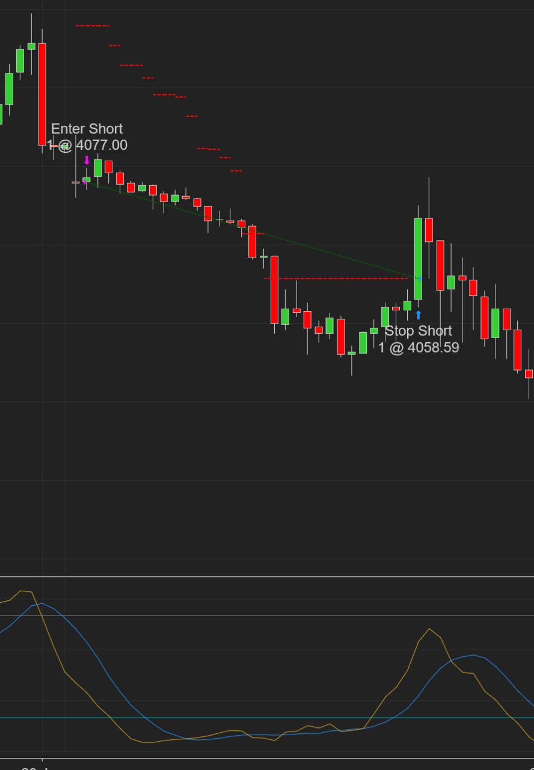Click the "Stop Short" label text
Viewport: 534px width, 770px height.
tap(418, 331)
